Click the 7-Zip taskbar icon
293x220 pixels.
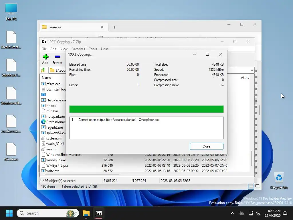[98, 213]
